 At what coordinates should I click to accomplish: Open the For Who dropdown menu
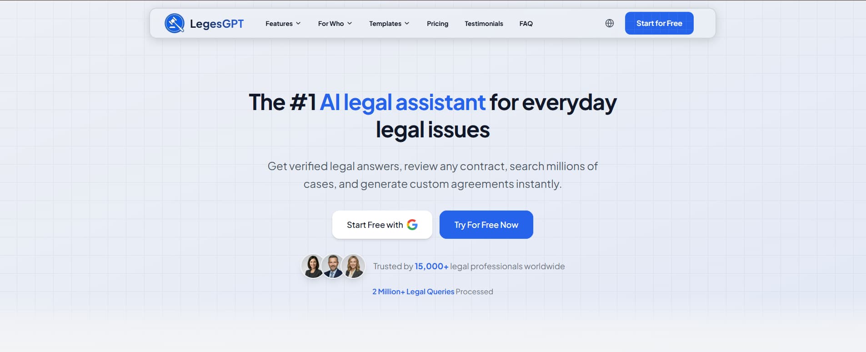point(335,23)
